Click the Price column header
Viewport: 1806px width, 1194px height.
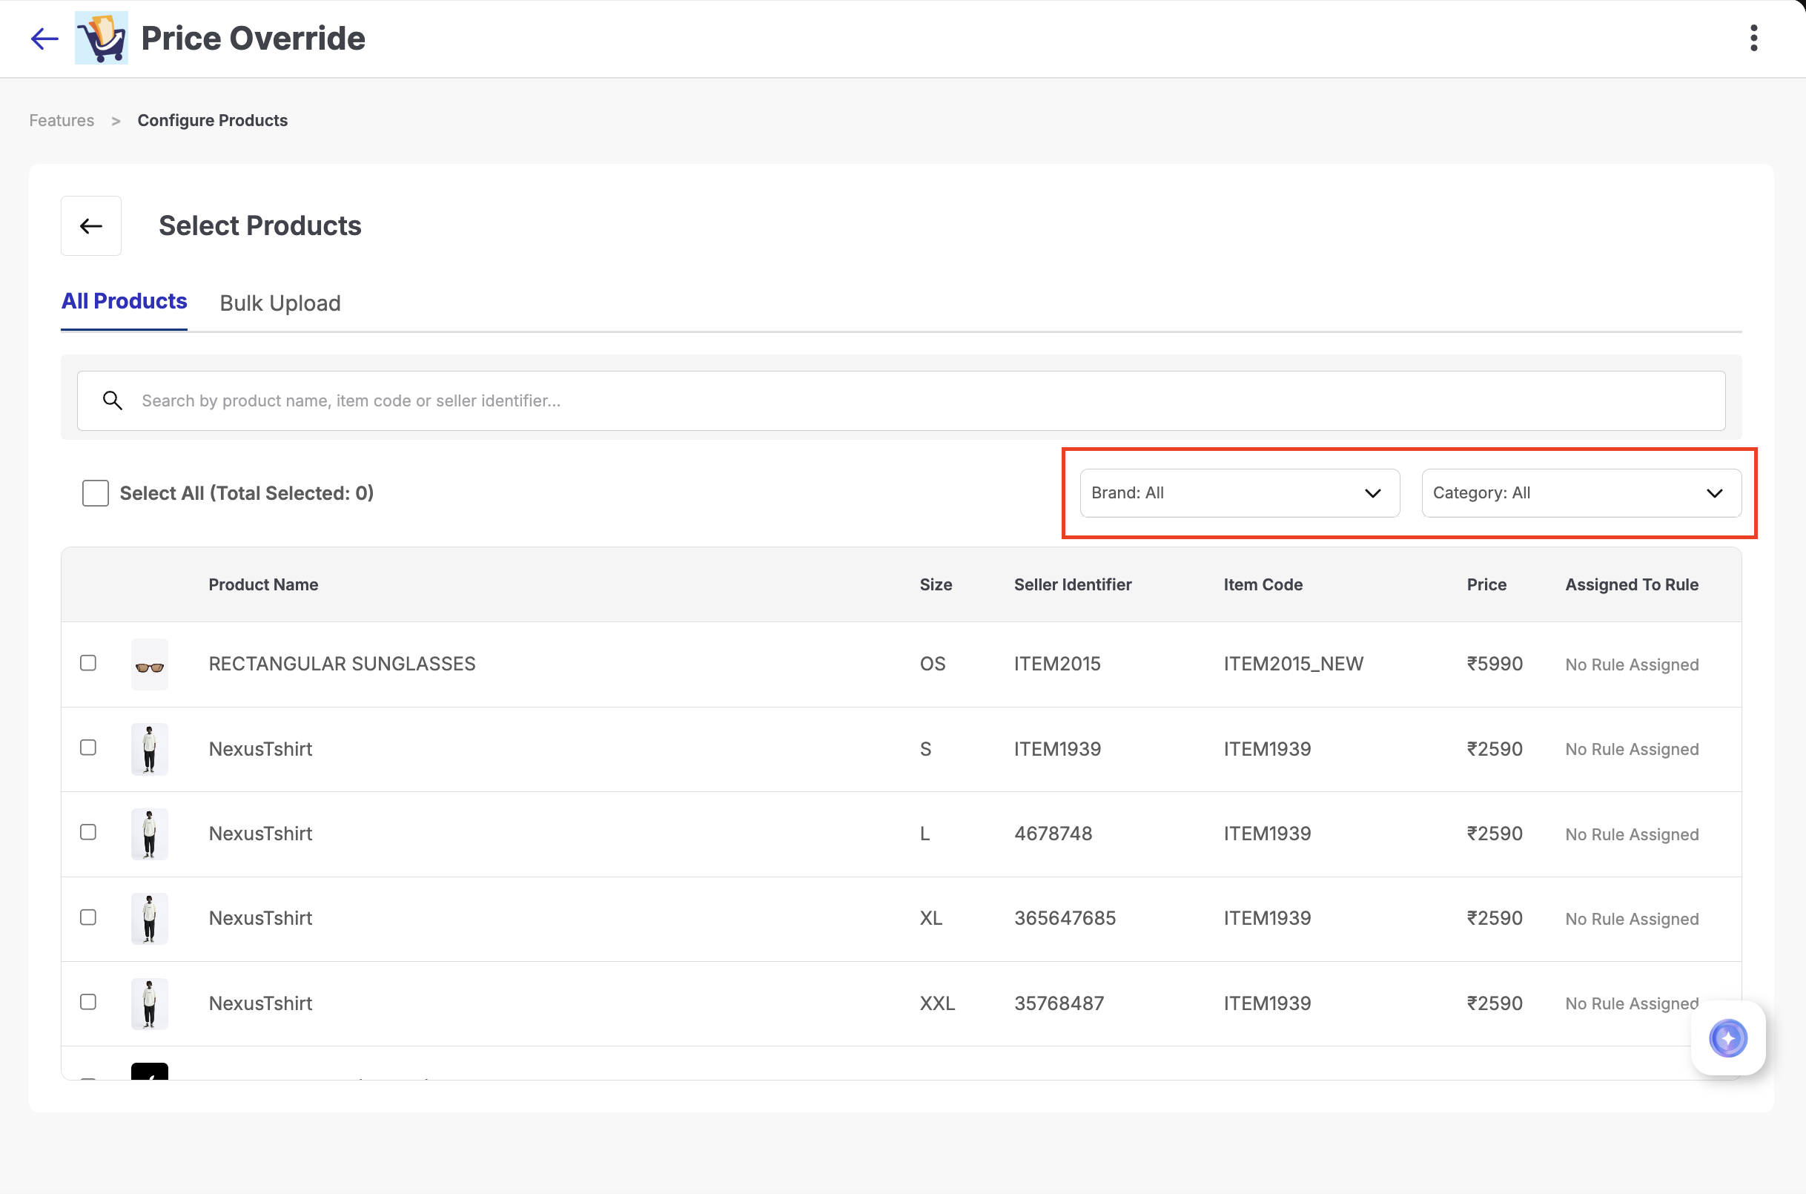point(1486,584)
